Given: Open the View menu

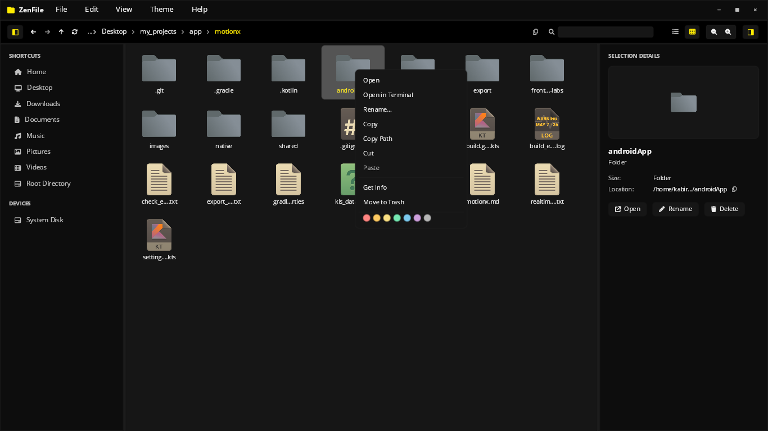Looking at the screenshot, I should [124, 10].
